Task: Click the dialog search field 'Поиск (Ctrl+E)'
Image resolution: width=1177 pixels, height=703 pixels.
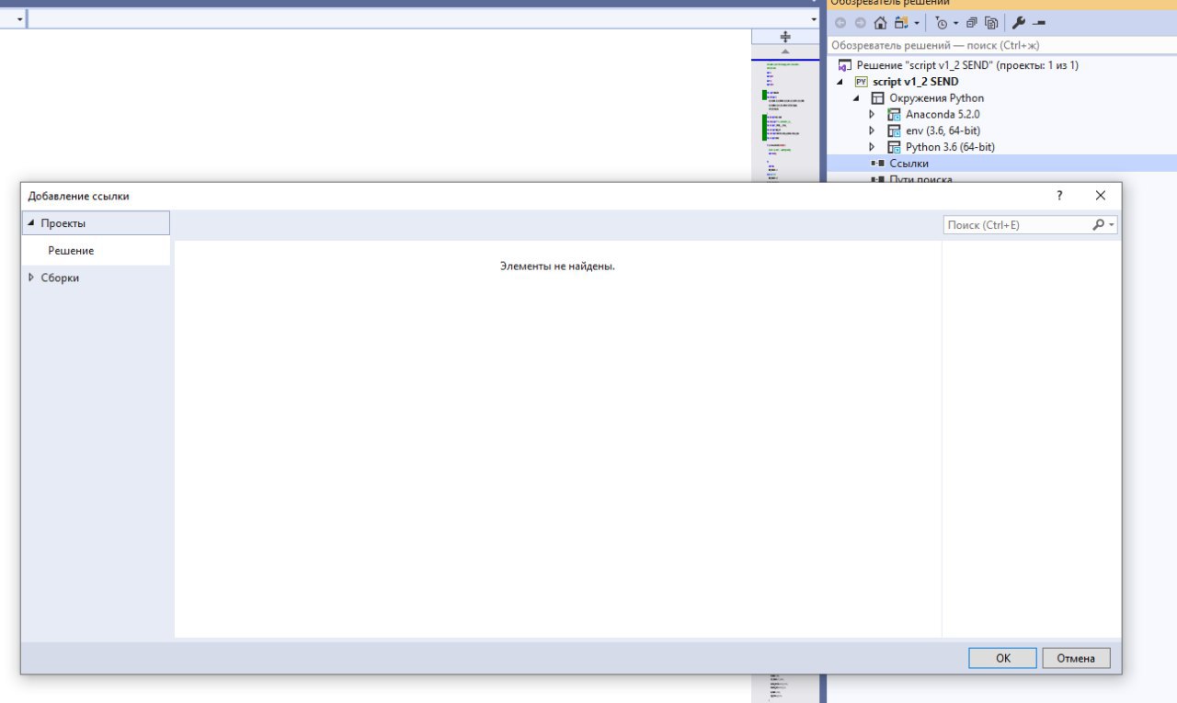Action: point(1017,224)
